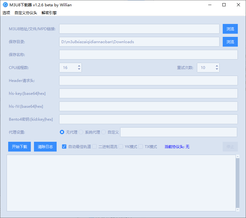The height and width of the screenshot is (218, 246).
Task: Decrease the 重试次数 value with down arrow
Action: coord(217,69)
